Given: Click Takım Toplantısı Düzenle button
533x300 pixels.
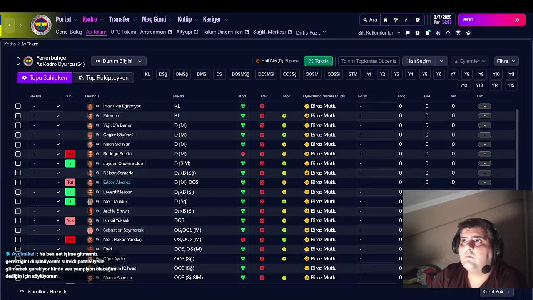Looking at the screenshot, I should 369,61.
